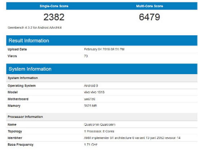Viewport: 198px width, 150px height.
Task: Click the Multi-Core Score header
Action: [x=149, y=6]
